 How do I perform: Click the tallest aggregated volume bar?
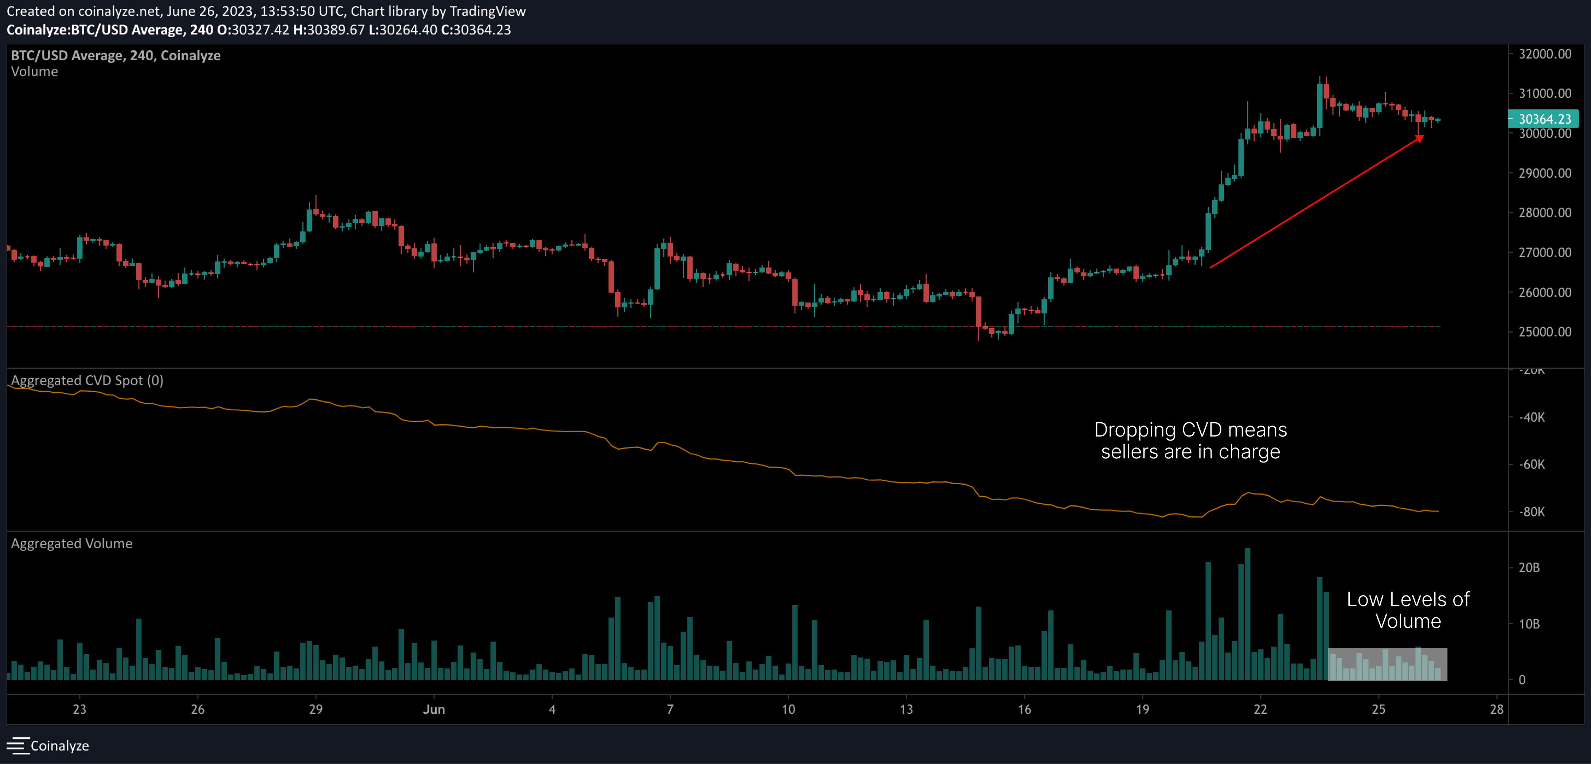pyautogui.click(x=1248, y=612)
